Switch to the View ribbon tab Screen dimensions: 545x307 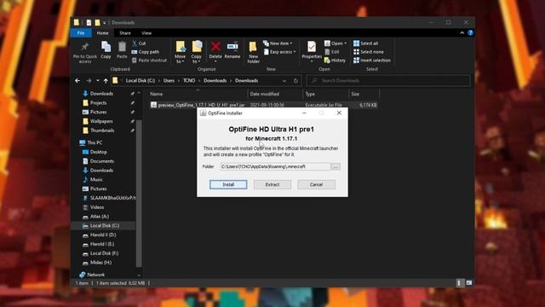pos(146,33)
